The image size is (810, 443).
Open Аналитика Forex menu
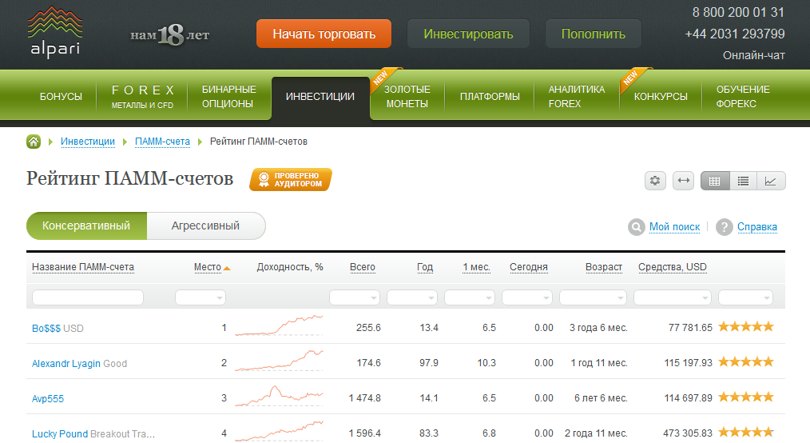click(577, 97)
